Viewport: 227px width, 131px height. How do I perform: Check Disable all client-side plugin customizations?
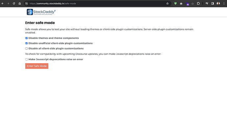point(27,48)
